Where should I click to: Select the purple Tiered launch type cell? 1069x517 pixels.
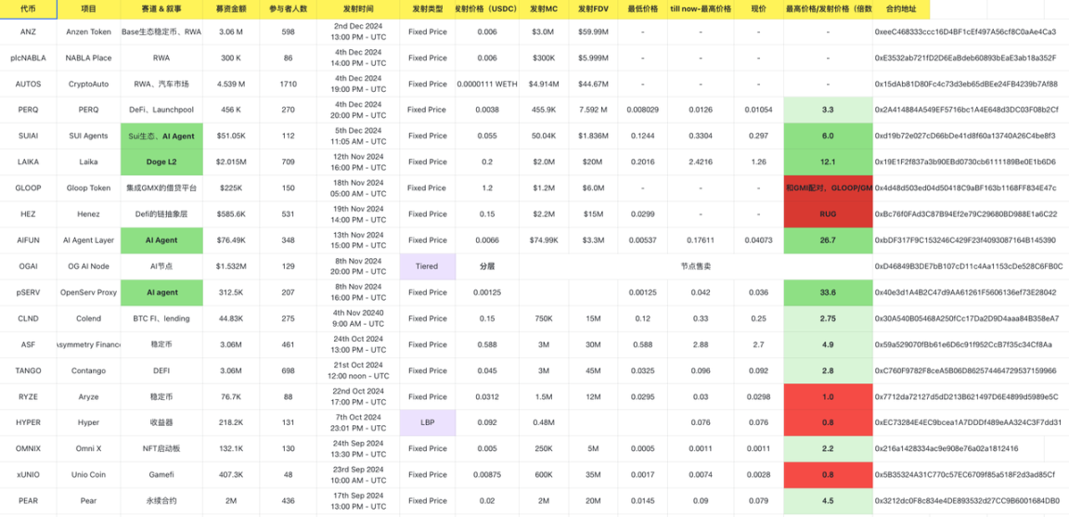[426, 266]
